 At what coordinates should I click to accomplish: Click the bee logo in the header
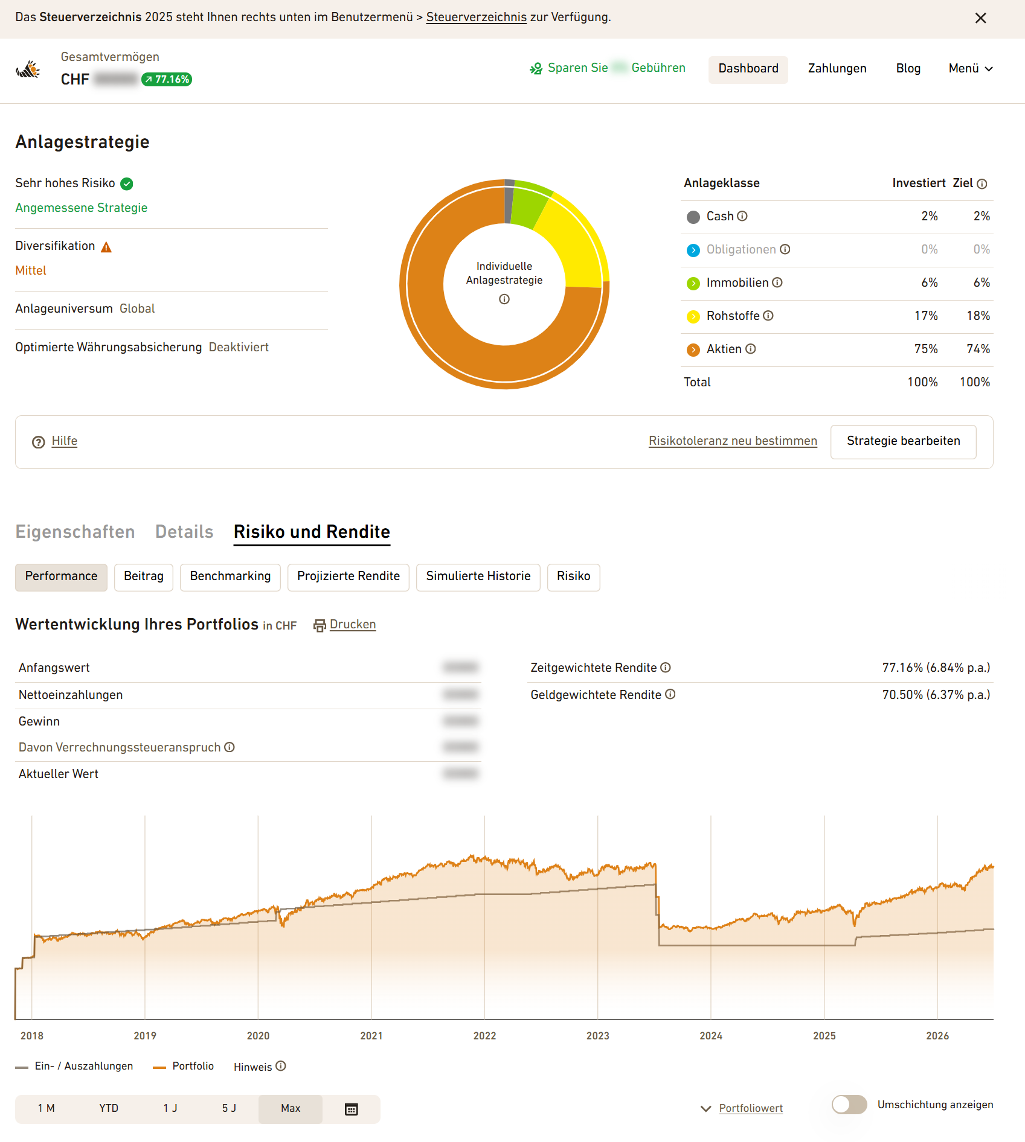(28, 69)
